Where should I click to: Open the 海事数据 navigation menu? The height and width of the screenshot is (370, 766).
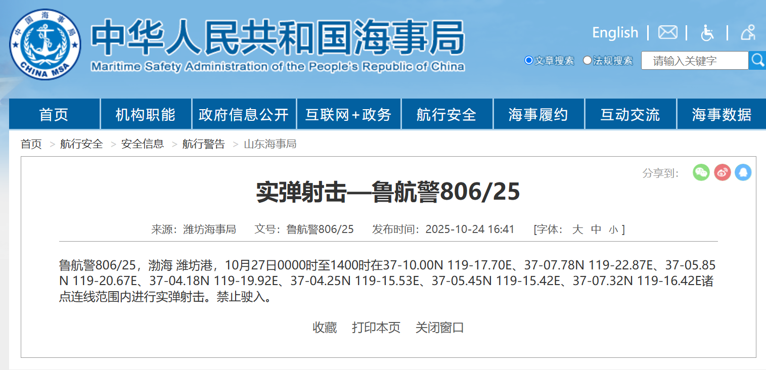pos(722,115)
